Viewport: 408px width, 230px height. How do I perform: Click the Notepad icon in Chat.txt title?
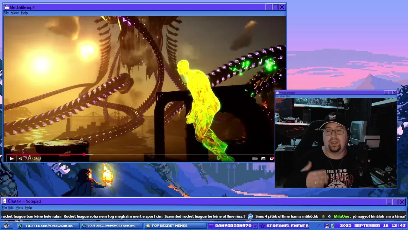4,201
